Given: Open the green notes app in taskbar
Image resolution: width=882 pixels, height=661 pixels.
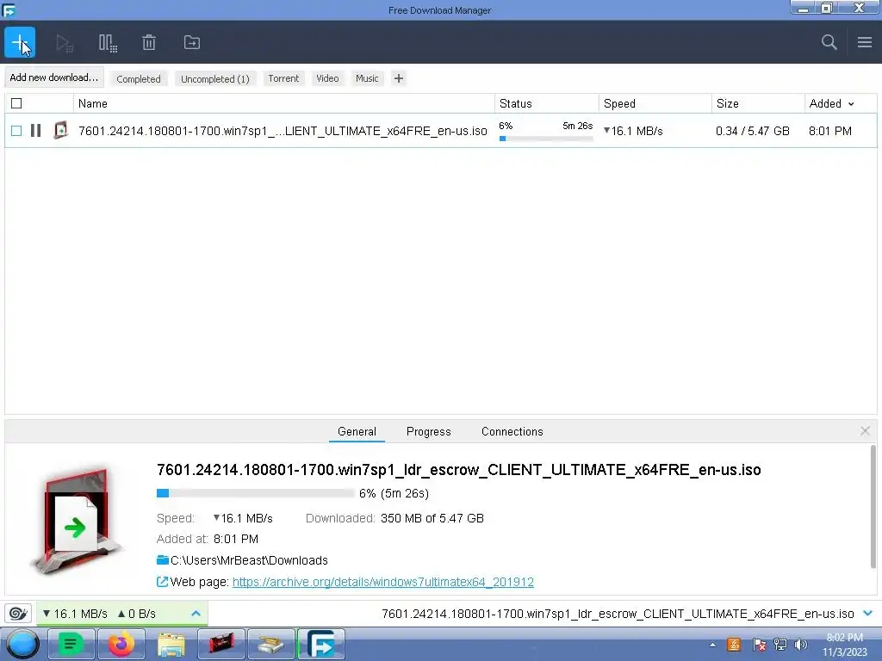Looking at the screenshot, I should pos(71,644).
